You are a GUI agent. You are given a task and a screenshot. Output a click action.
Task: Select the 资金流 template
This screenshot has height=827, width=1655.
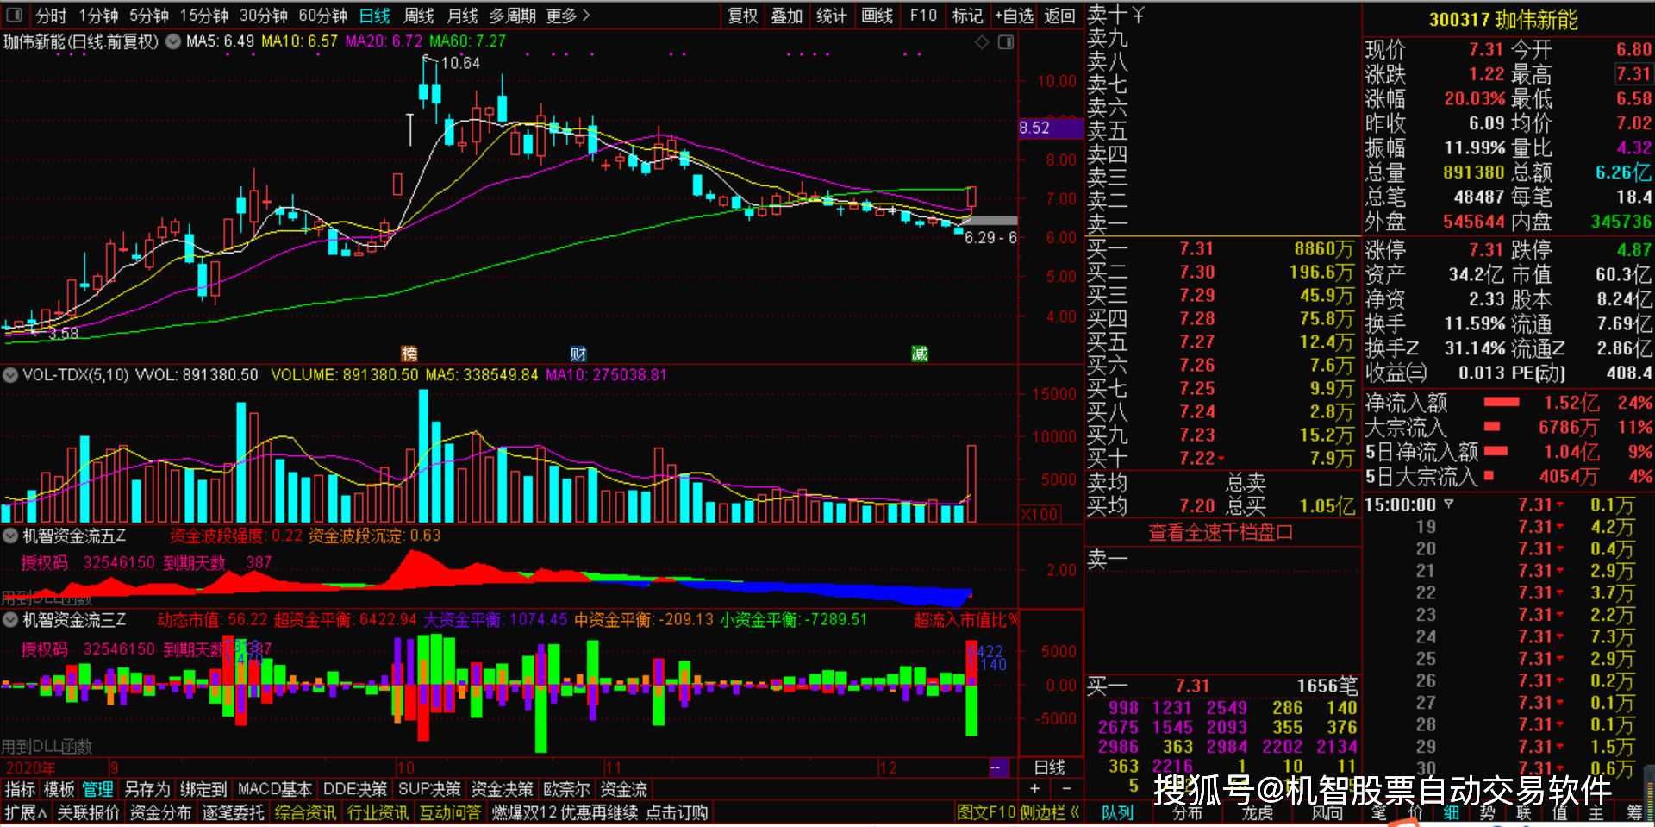tap(623, 789)
